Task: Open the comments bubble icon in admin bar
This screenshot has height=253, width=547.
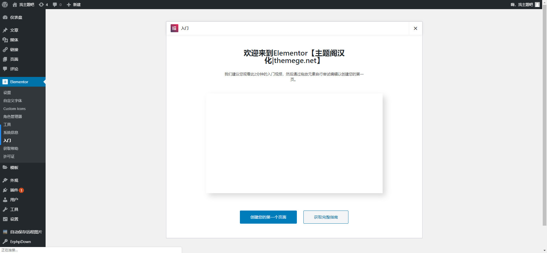Action: [55, 5]
